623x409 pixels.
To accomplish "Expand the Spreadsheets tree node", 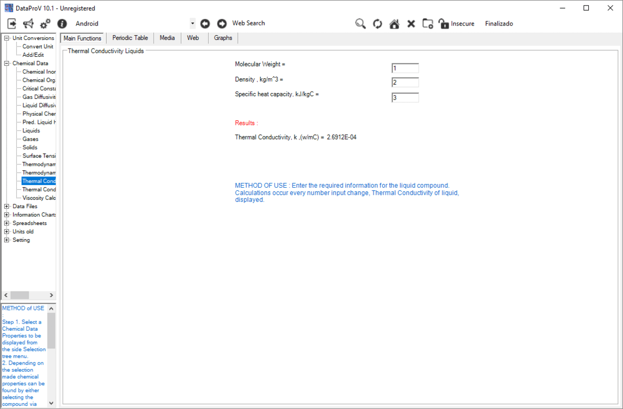I will 7,223.
